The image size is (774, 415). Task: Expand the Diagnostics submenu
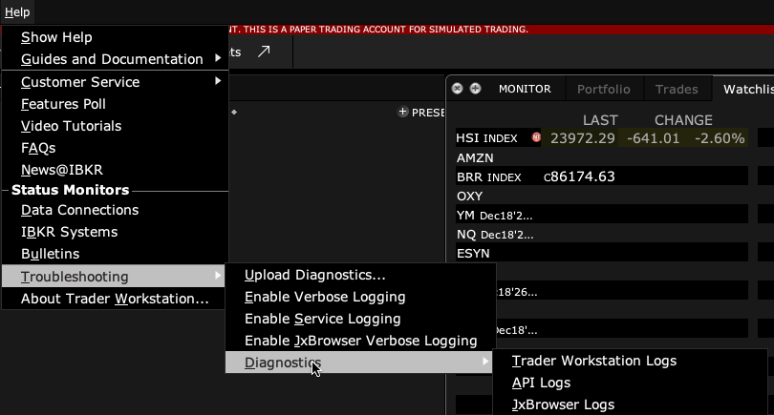click(x=359, y=363)
